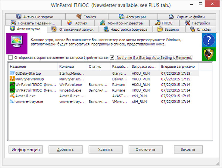Open the Настройки tab
222x168 pixels.
(198, 23)
